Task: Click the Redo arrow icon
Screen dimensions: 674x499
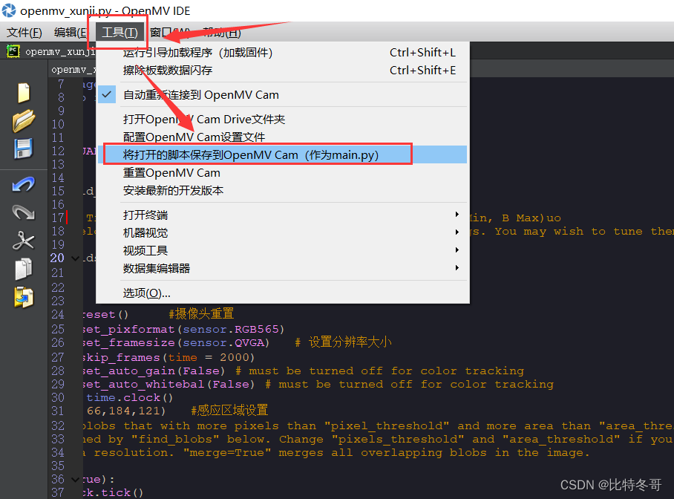Action: 23,212
